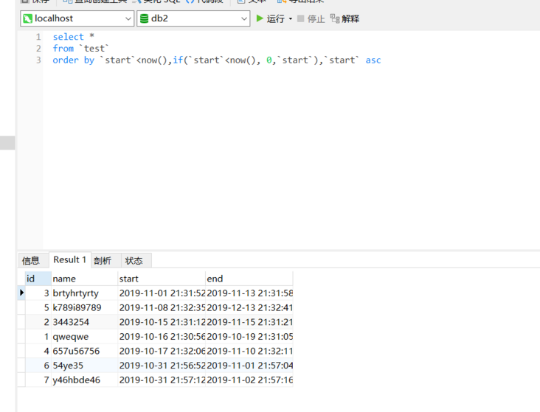Select the cell named y46hbde46
This screenshot has width=540, height=412.
84,380
